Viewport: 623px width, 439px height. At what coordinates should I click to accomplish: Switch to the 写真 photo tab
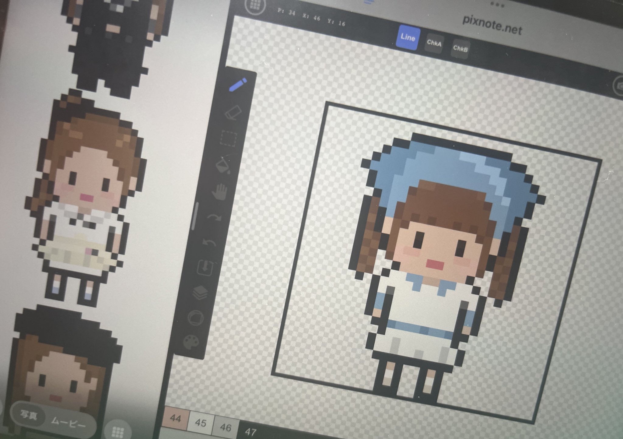pos(29,415)
